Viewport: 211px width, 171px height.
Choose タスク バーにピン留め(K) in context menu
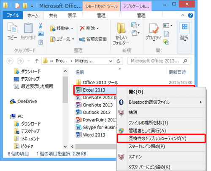[161, 167]
